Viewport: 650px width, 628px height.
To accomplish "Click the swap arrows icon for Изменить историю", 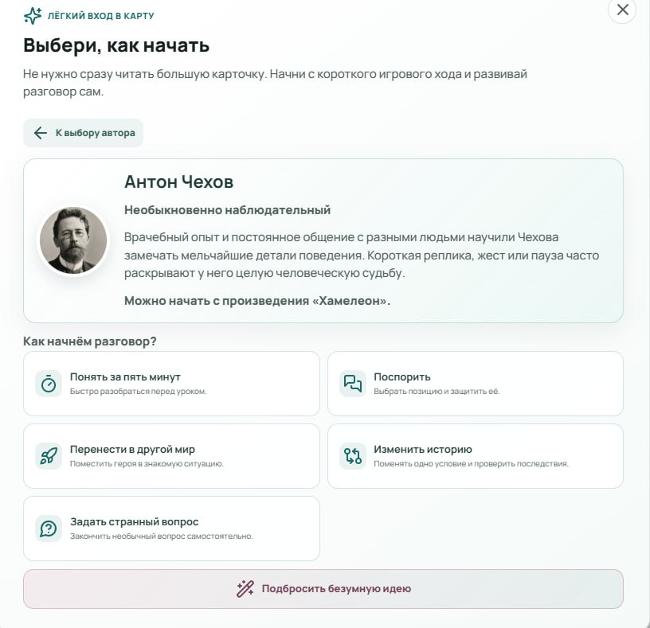I will (353, 456).
